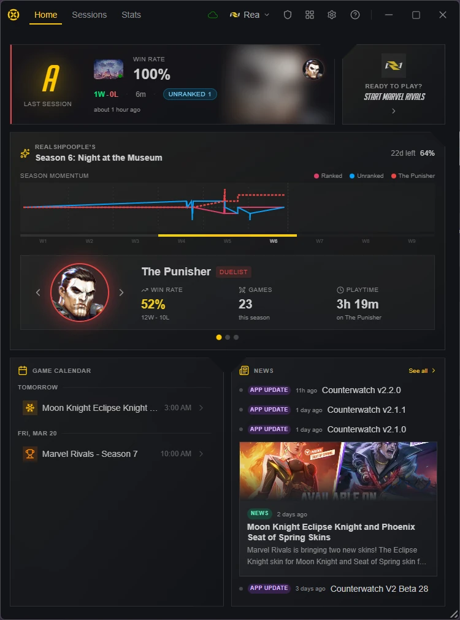Viewport: 460px width, 620px height.
Task: Toggle Unranked legend on momentum chart
Action: [x=367, y=176]
